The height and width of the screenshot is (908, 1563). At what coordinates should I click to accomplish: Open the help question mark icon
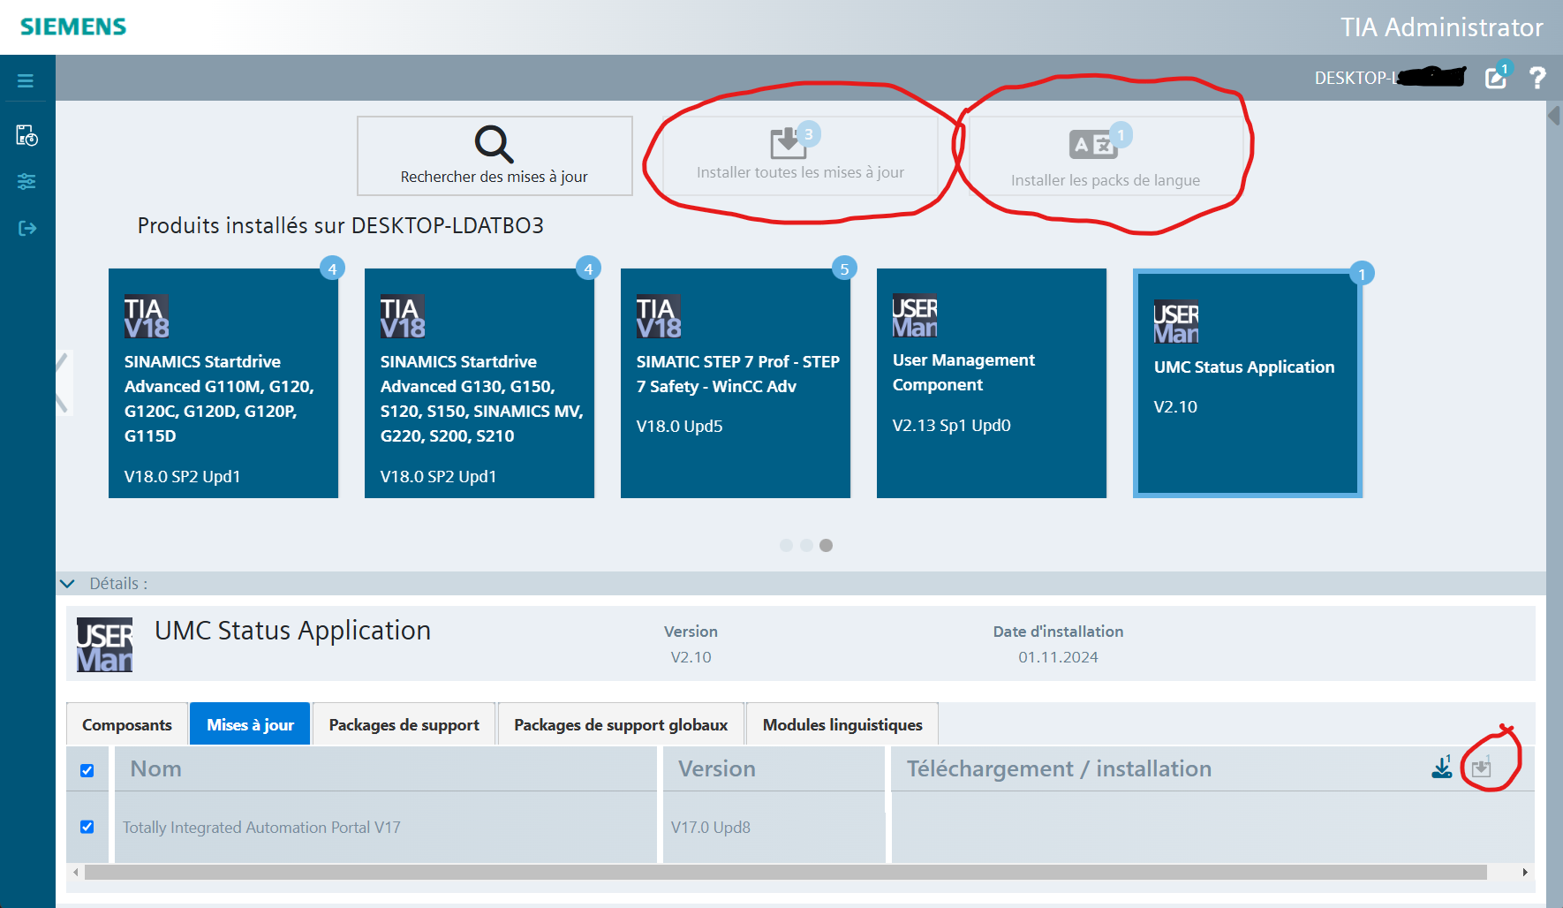click(1537, 78)
